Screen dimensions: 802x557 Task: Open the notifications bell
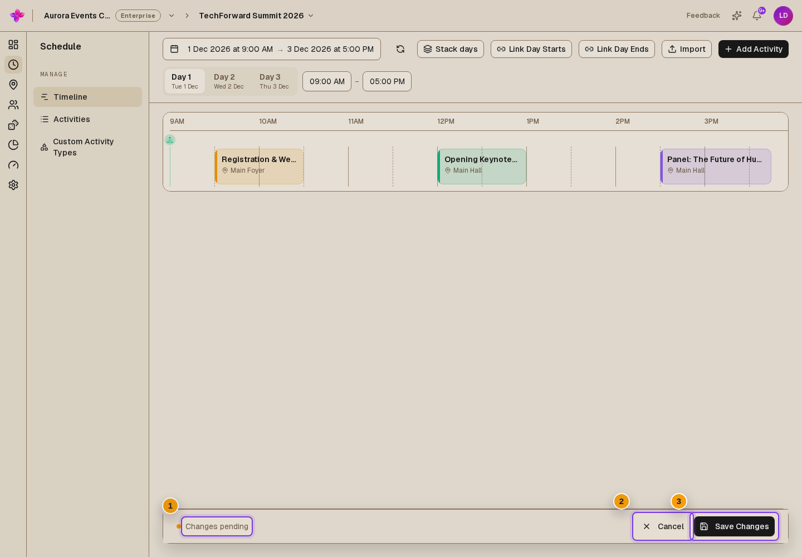point(757,16)
